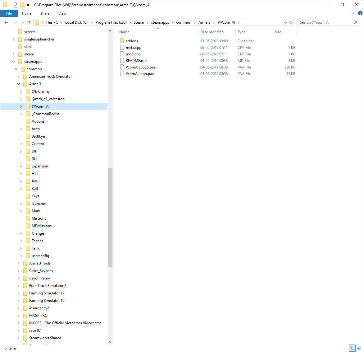364x352 pixels.
Task: Open the Share ribbon tab
Action: pyautogui.click(x=45, y=13)
